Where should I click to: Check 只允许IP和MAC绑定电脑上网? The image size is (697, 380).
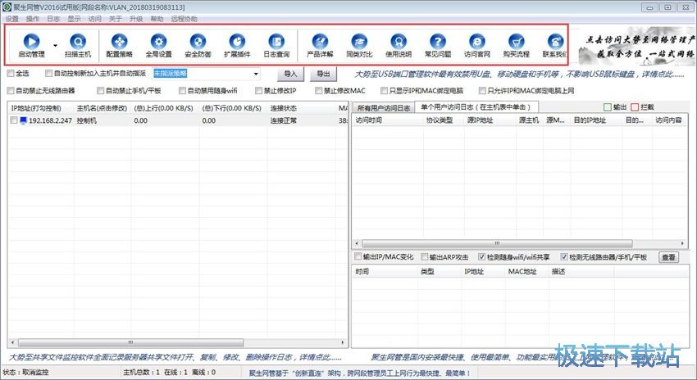[482, 91]
